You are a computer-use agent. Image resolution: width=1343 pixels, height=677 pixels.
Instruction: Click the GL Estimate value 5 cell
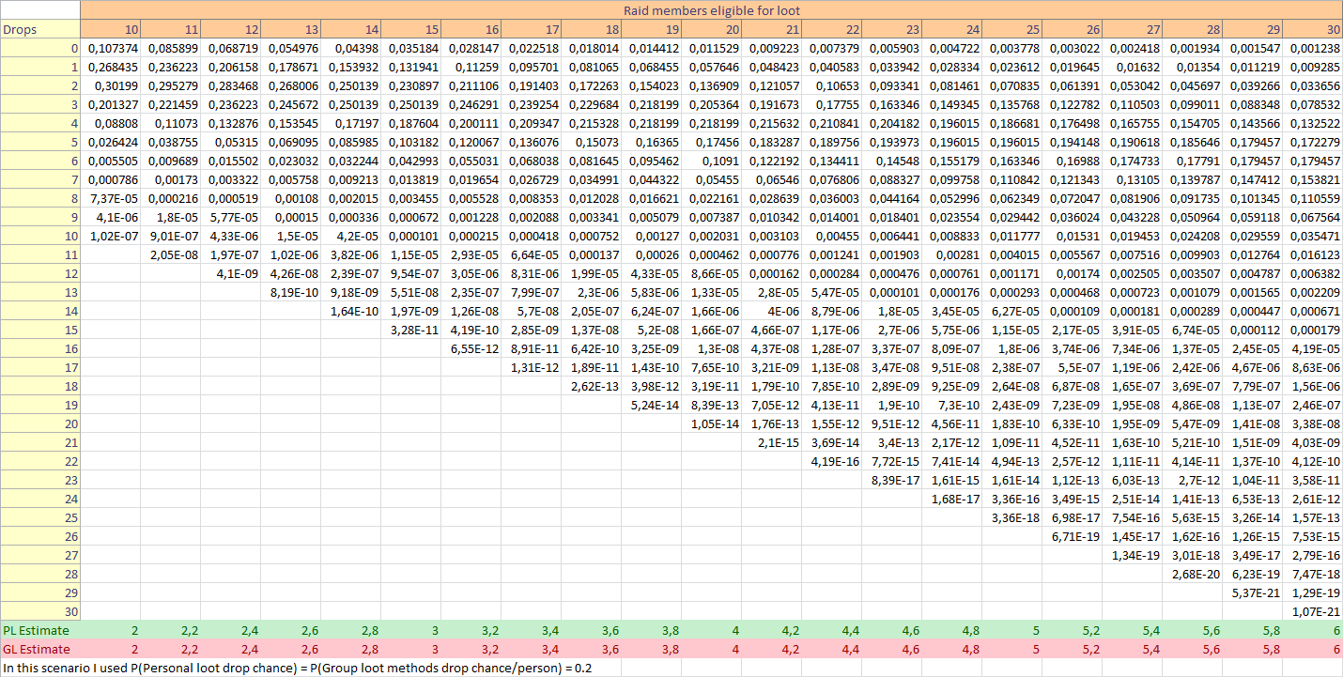1012,649
